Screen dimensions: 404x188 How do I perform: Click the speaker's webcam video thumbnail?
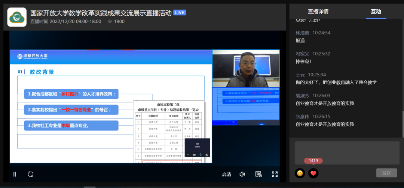pos(246,70)
